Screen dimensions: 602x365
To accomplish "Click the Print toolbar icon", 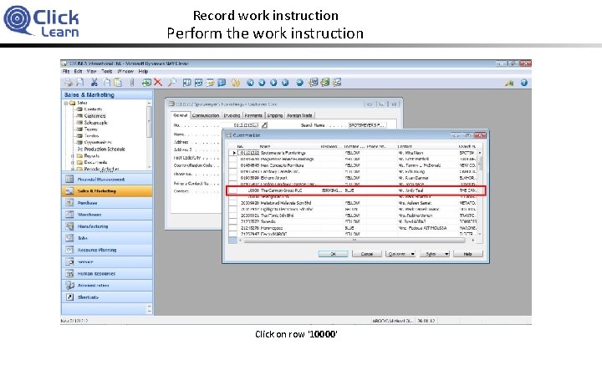I will tap(69, 83).
